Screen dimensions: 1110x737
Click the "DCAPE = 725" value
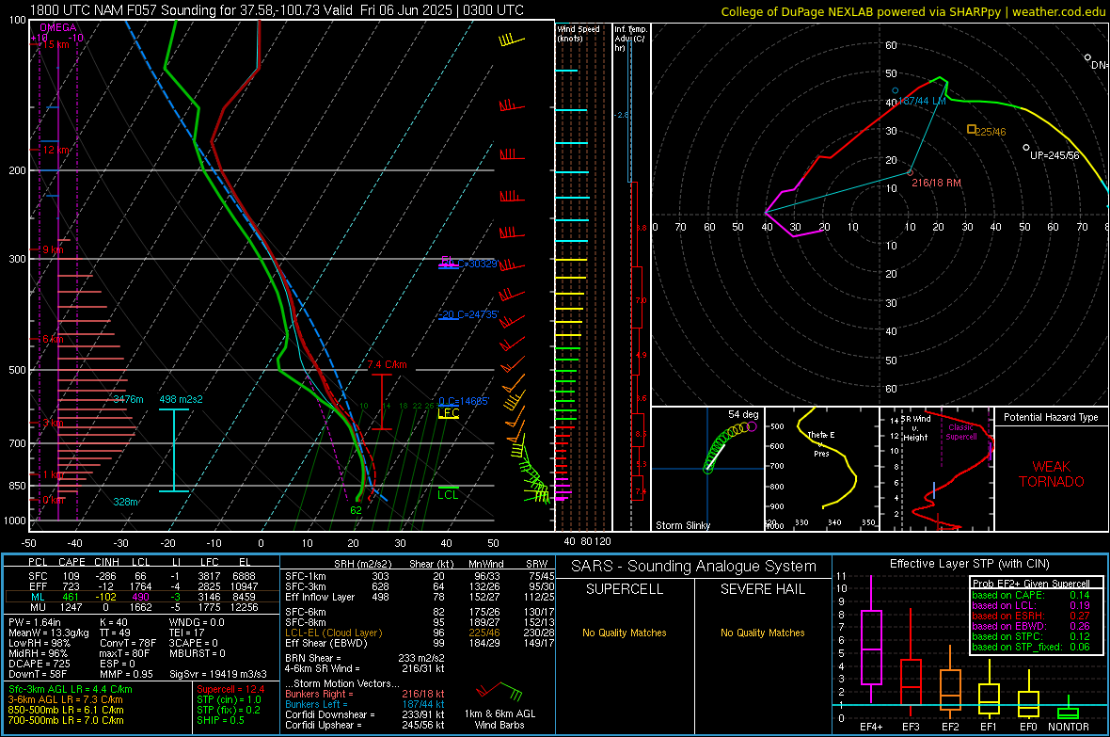pyautogui.click(x=40, y=664)
